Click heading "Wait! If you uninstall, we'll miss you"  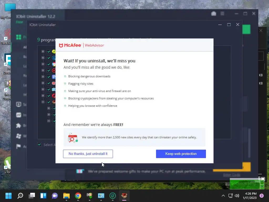pos(99,61)
